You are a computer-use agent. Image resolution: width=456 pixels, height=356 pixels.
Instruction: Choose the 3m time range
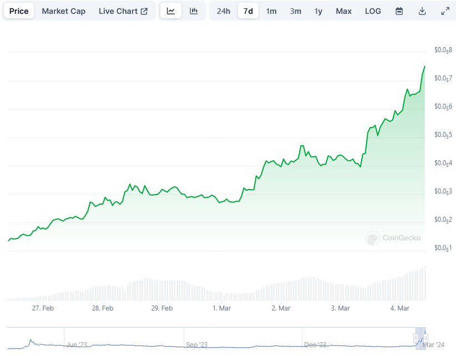point(296,11)
